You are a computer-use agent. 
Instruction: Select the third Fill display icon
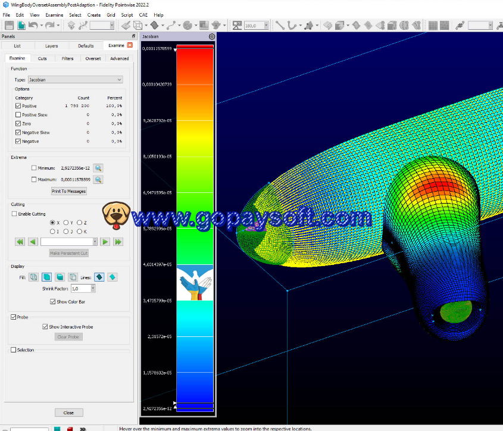(60, 277)
